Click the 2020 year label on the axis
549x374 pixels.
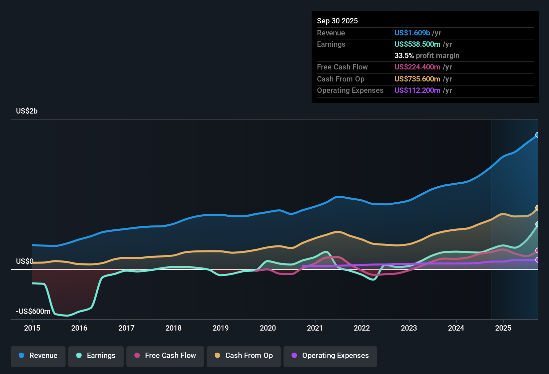click(x=268, y=328)
